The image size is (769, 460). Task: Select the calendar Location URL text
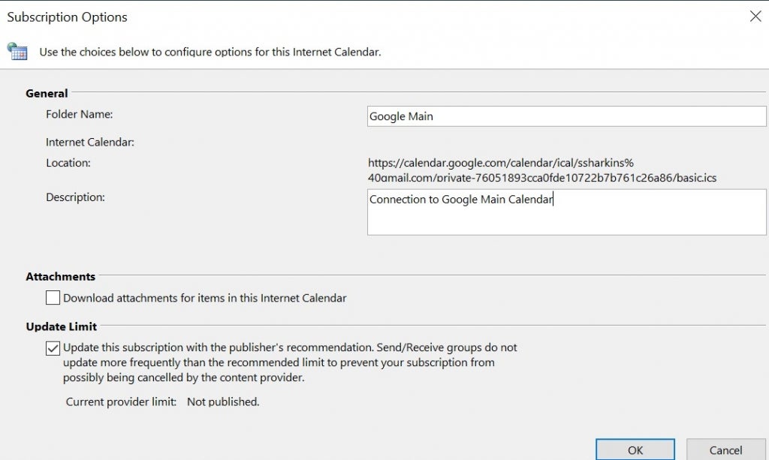pos(542,170)
